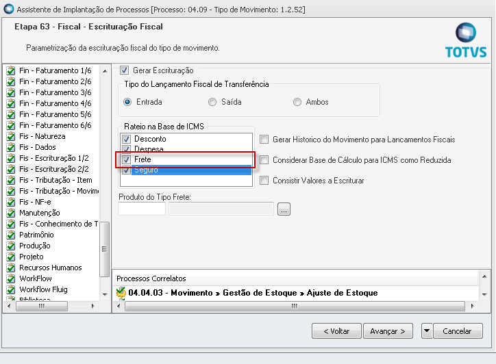Open the product lookup ... button
The width and height of the screenshot is (496, 364).
coord(284,209)
